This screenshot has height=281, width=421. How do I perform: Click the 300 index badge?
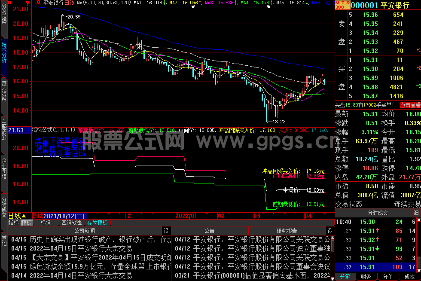click(x=340, y=7)
